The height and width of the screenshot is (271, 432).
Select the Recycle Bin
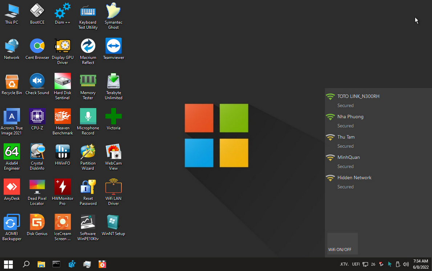pos(12,84)
